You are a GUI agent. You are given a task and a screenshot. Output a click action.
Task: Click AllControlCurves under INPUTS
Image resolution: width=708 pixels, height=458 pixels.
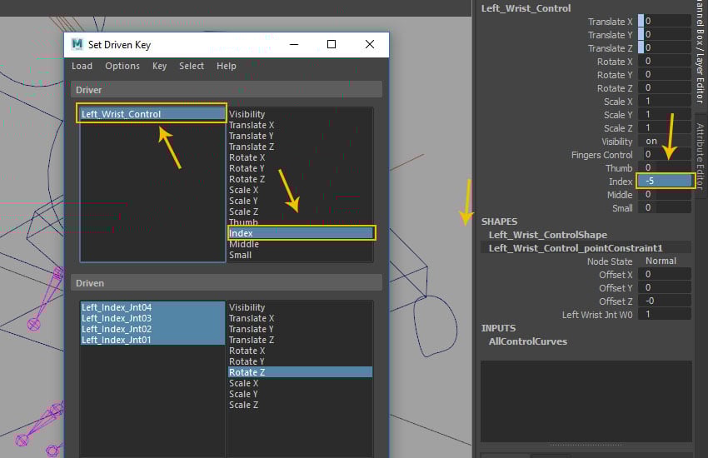[x=527, y=341]
